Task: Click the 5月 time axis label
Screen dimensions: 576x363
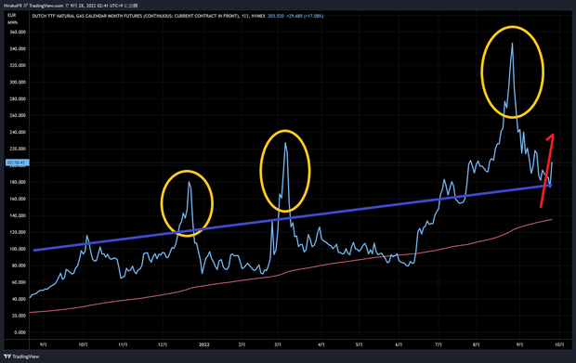Action: tap(359, 344)
